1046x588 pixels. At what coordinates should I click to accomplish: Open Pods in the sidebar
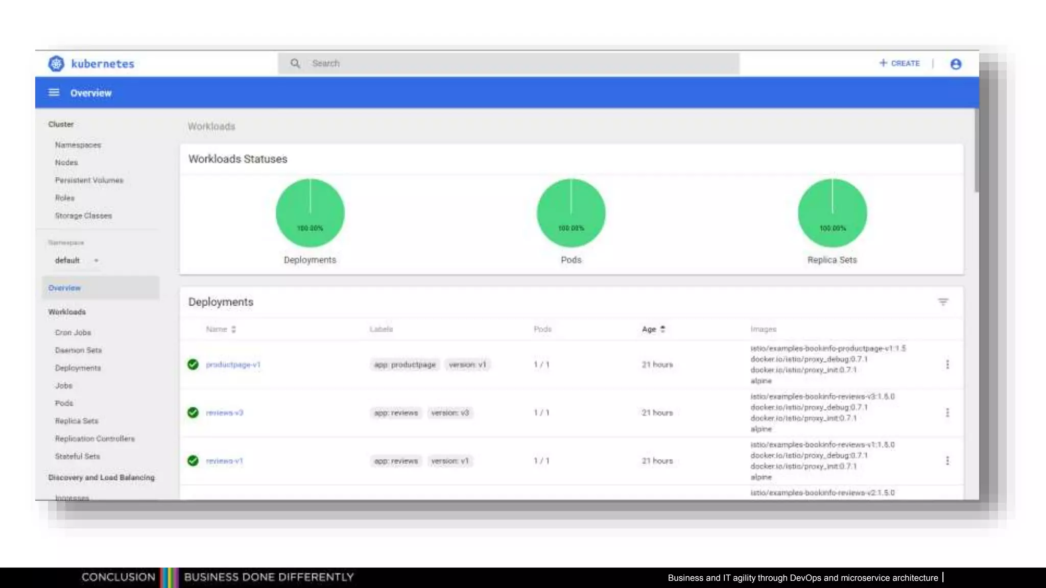click(x=64, y=403)
